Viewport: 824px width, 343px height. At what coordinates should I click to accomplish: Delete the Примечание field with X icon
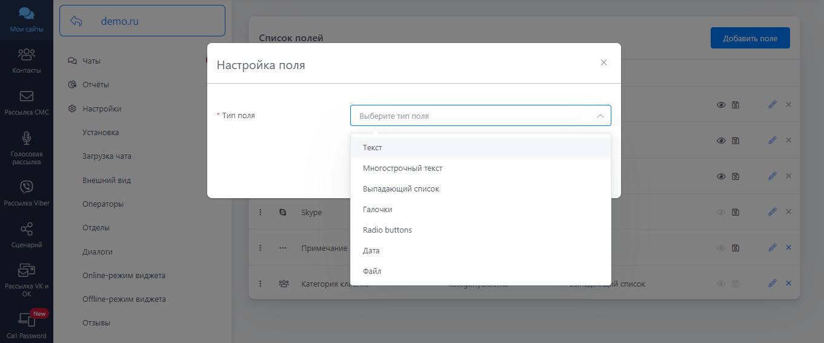point(788,248)
